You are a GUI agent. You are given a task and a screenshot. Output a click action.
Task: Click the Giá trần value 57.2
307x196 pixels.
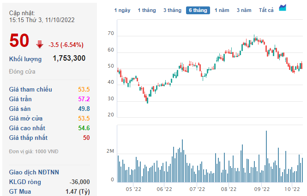[84, 99]
